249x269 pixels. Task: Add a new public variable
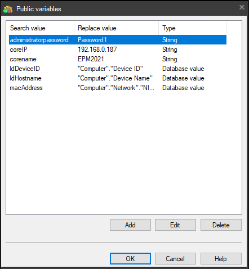click(130, 225)
